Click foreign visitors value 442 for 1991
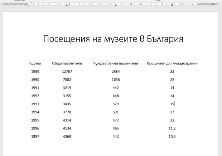Image resolution: width=222 pixels, height=156 pixels. pos(116,88)
